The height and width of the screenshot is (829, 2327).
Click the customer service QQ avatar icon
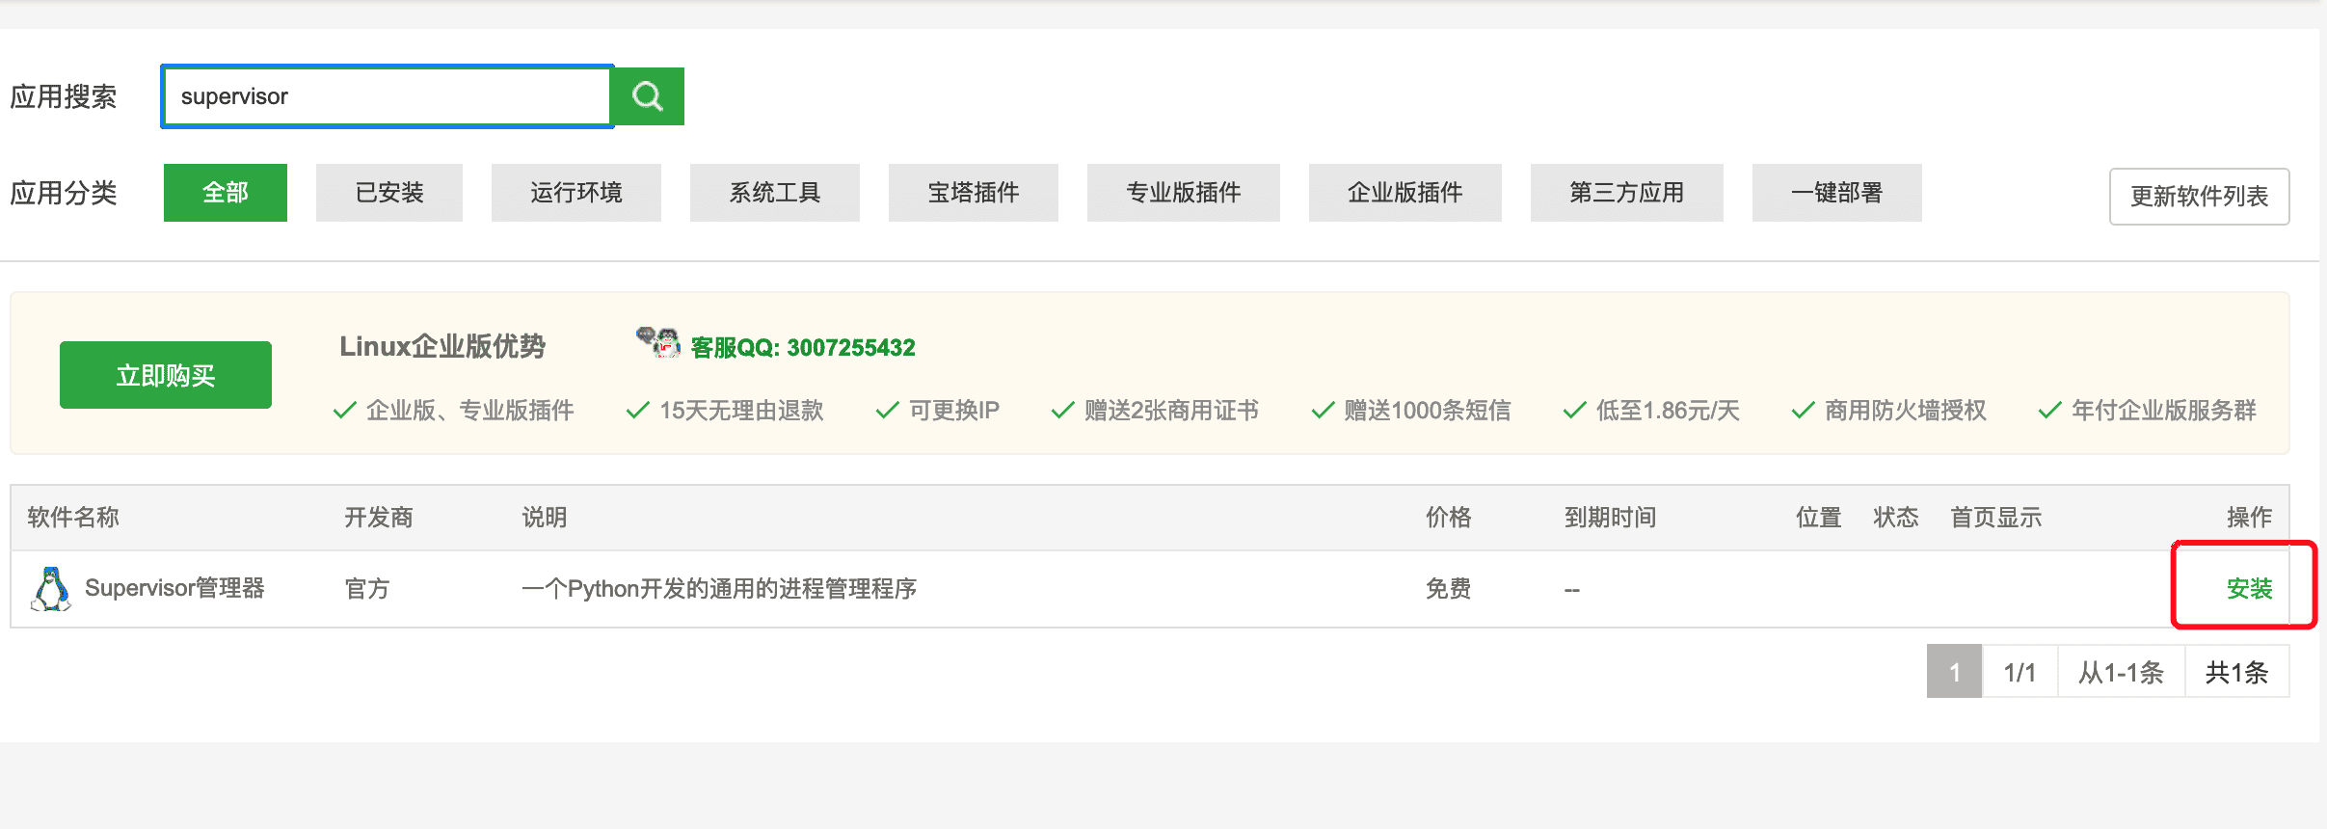pos(658,342)
